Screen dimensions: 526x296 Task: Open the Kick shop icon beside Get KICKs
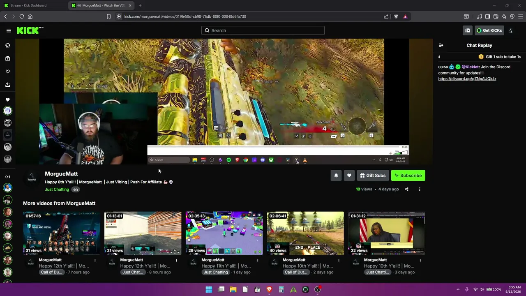tap(468, 30)
